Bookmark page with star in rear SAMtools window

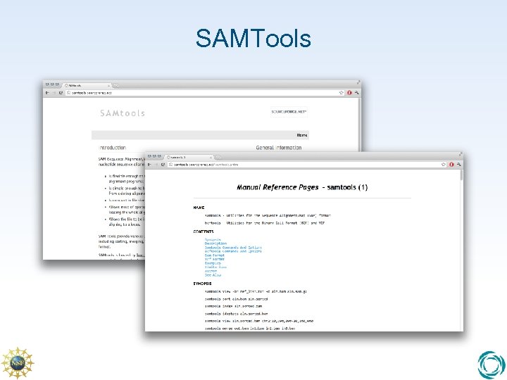(x=342, y=93)
